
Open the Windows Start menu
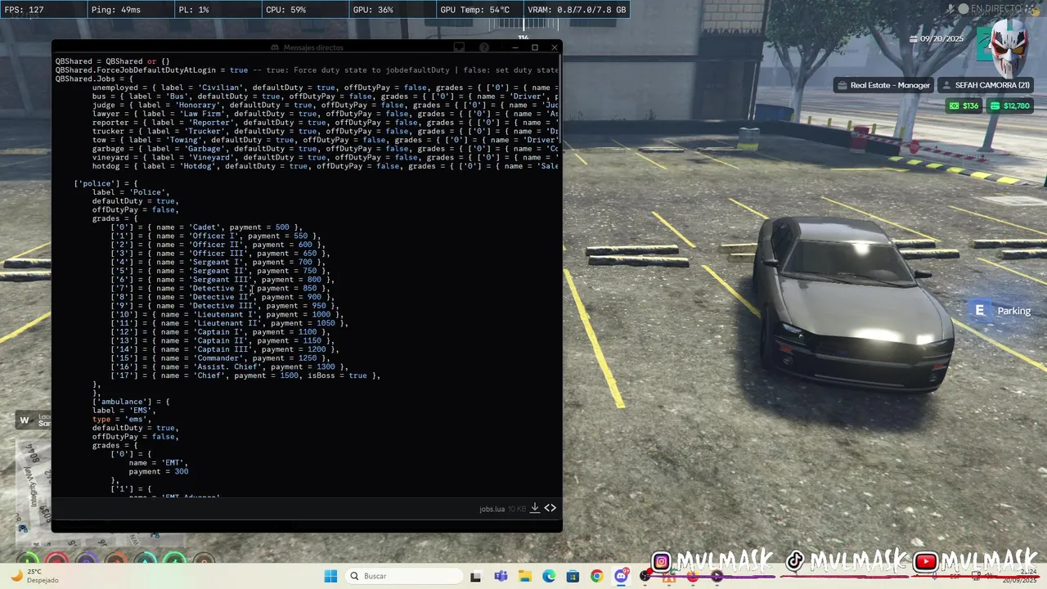pyautogui.click(x=330, y=576)
